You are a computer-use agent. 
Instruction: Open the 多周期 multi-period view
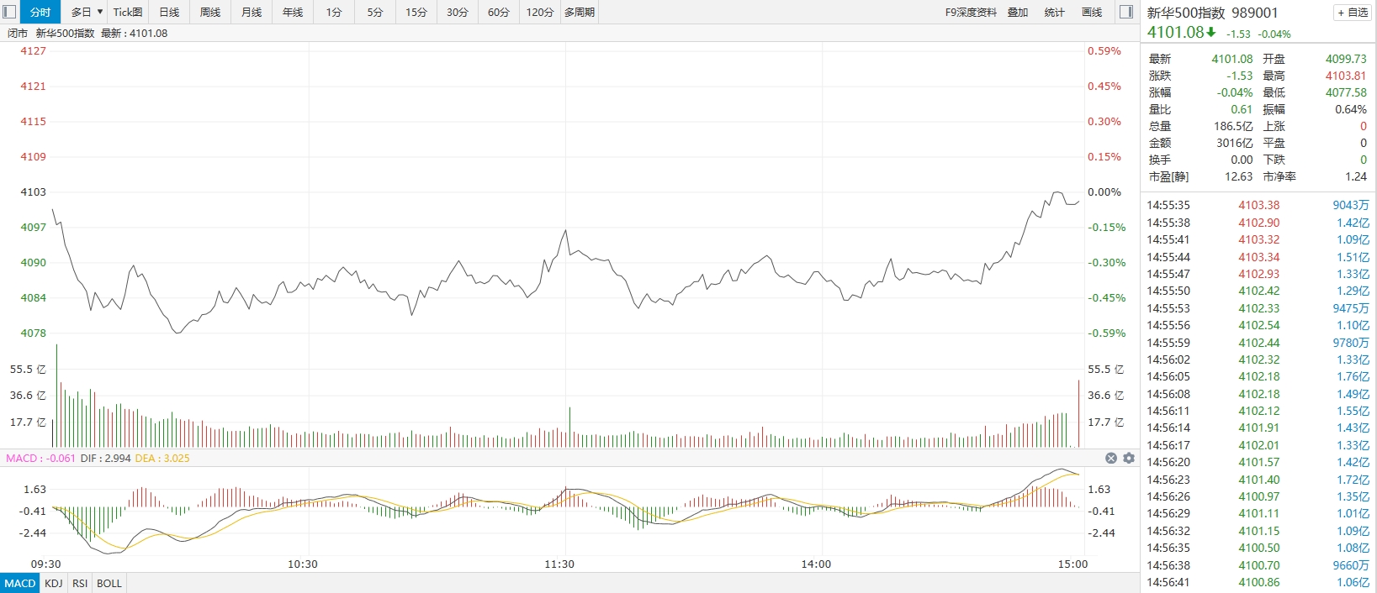pyautogui.click(x=580, y=13)
